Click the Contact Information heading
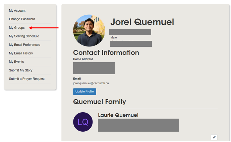This screenshot has width=231, height=142. (106, 52)
